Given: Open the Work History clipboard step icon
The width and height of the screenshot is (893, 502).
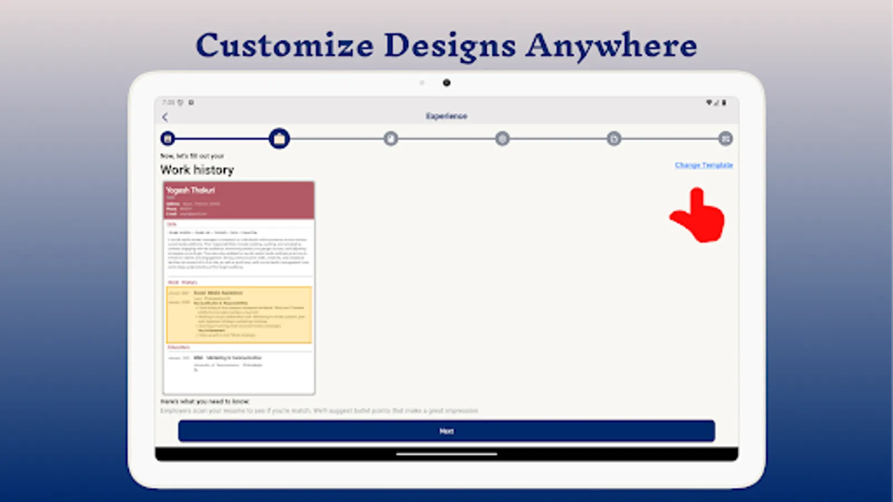Looking at the screenshot, I should (x=280, y=138).
